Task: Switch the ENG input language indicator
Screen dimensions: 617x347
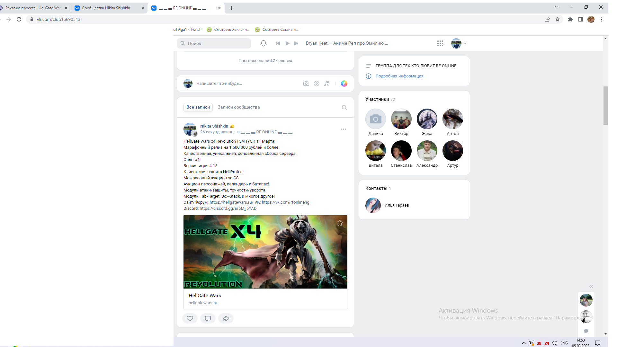Action: (x=564, y=343)
